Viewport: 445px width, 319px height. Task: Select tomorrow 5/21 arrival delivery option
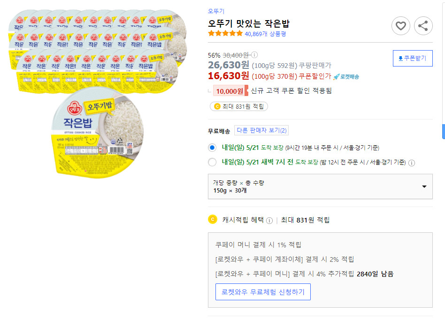(x=212, y=148)
